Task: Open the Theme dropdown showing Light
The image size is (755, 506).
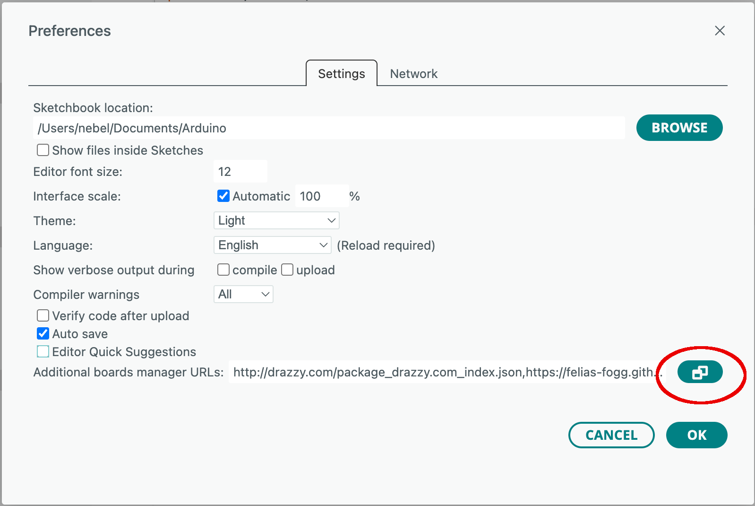Action: [276, 220]
